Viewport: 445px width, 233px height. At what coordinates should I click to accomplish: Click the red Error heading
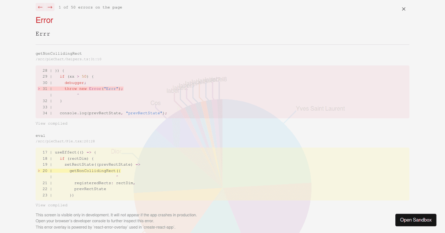[44, 20]
